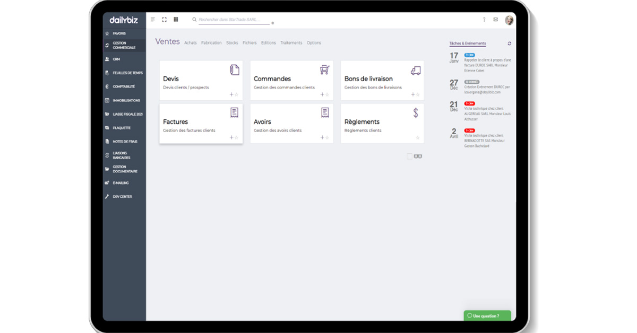This screenshot has height=333, width=637.
Task: Click the plus icon on the Devis card
Action: [231, 94]
